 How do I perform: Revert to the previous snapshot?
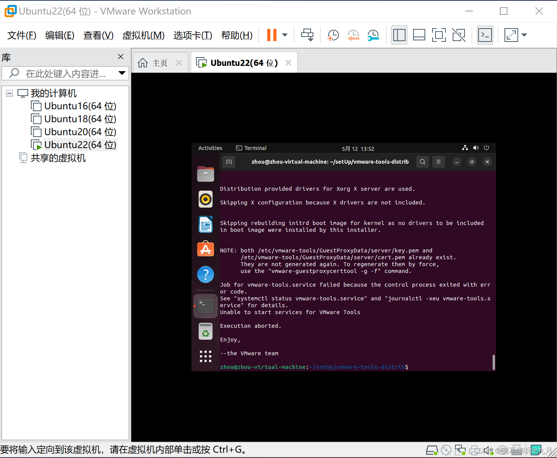(x=353, y=35)
